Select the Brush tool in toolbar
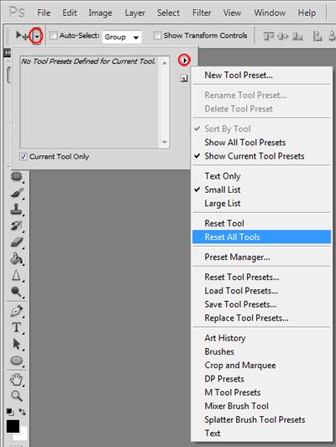Image resolution: width=336 pixels, height=447 pixels. pos(17,193)
